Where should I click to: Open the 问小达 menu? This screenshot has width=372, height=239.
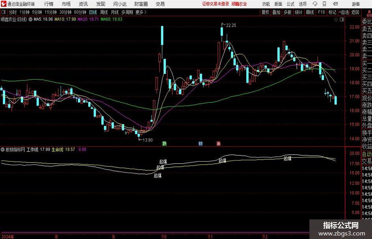(x=120, y=4)
